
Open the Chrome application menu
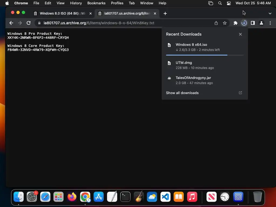coord(21,3)
